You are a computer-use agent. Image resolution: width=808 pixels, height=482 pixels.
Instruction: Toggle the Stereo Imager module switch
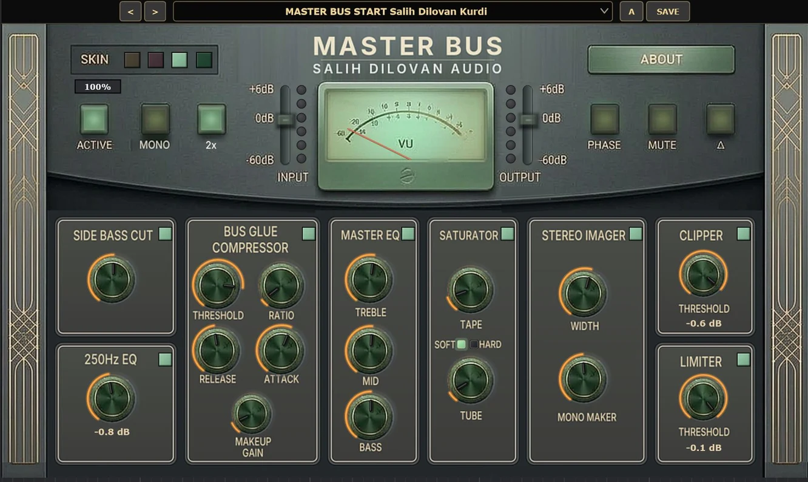tap(635, 234)
